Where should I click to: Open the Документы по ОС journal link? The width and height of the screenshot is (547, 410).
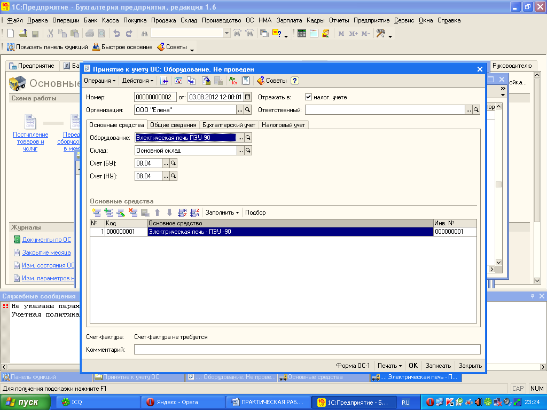[46, 240]
